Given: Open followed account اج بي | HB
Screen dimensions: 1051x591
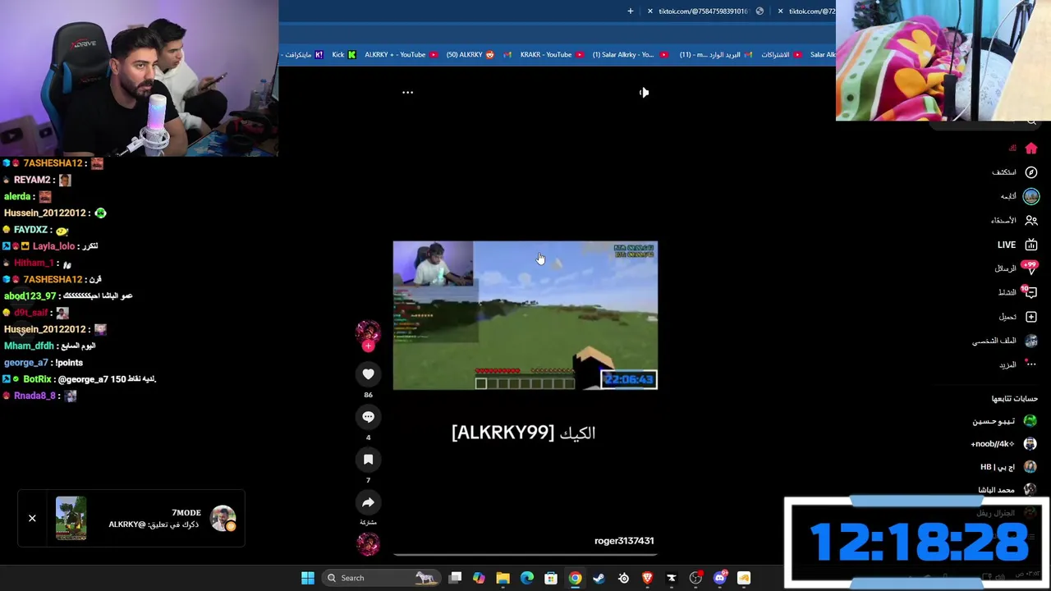Looking at the screenshot, I should point(1008,467).
